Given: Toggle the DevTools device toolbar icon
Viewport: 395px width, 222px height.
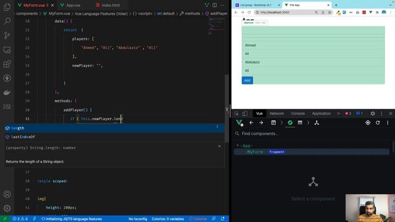Looking at the screenshot, I should 244,113.
